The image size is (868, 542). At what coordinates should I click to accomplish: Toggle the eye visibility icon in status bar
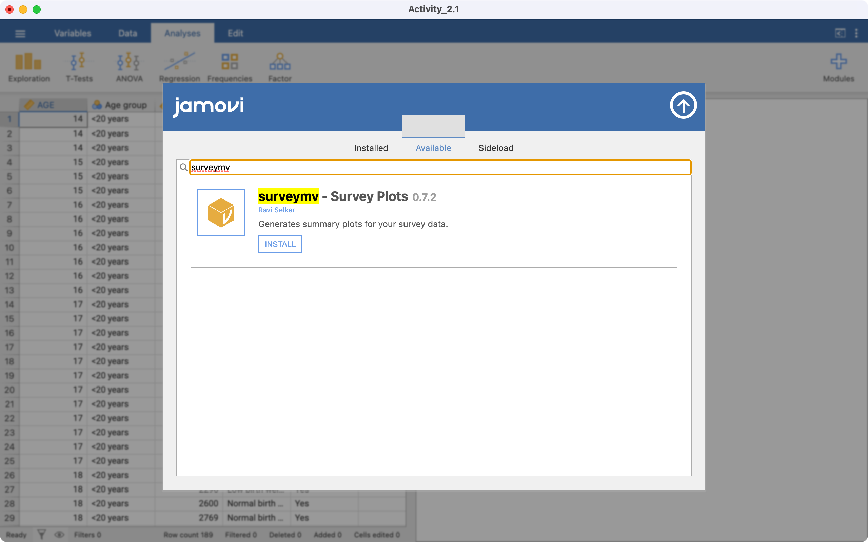[x=59, y=535]
